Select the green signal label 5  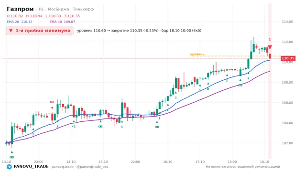point(122,127)
